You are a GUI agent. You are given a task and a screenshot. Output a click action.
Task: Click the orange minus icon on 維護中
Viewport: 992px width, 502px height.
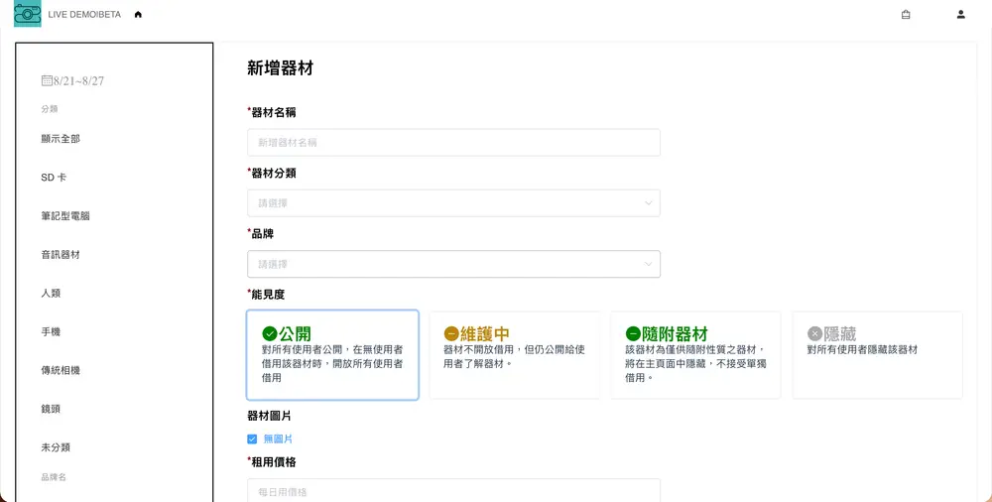[451, 333]
